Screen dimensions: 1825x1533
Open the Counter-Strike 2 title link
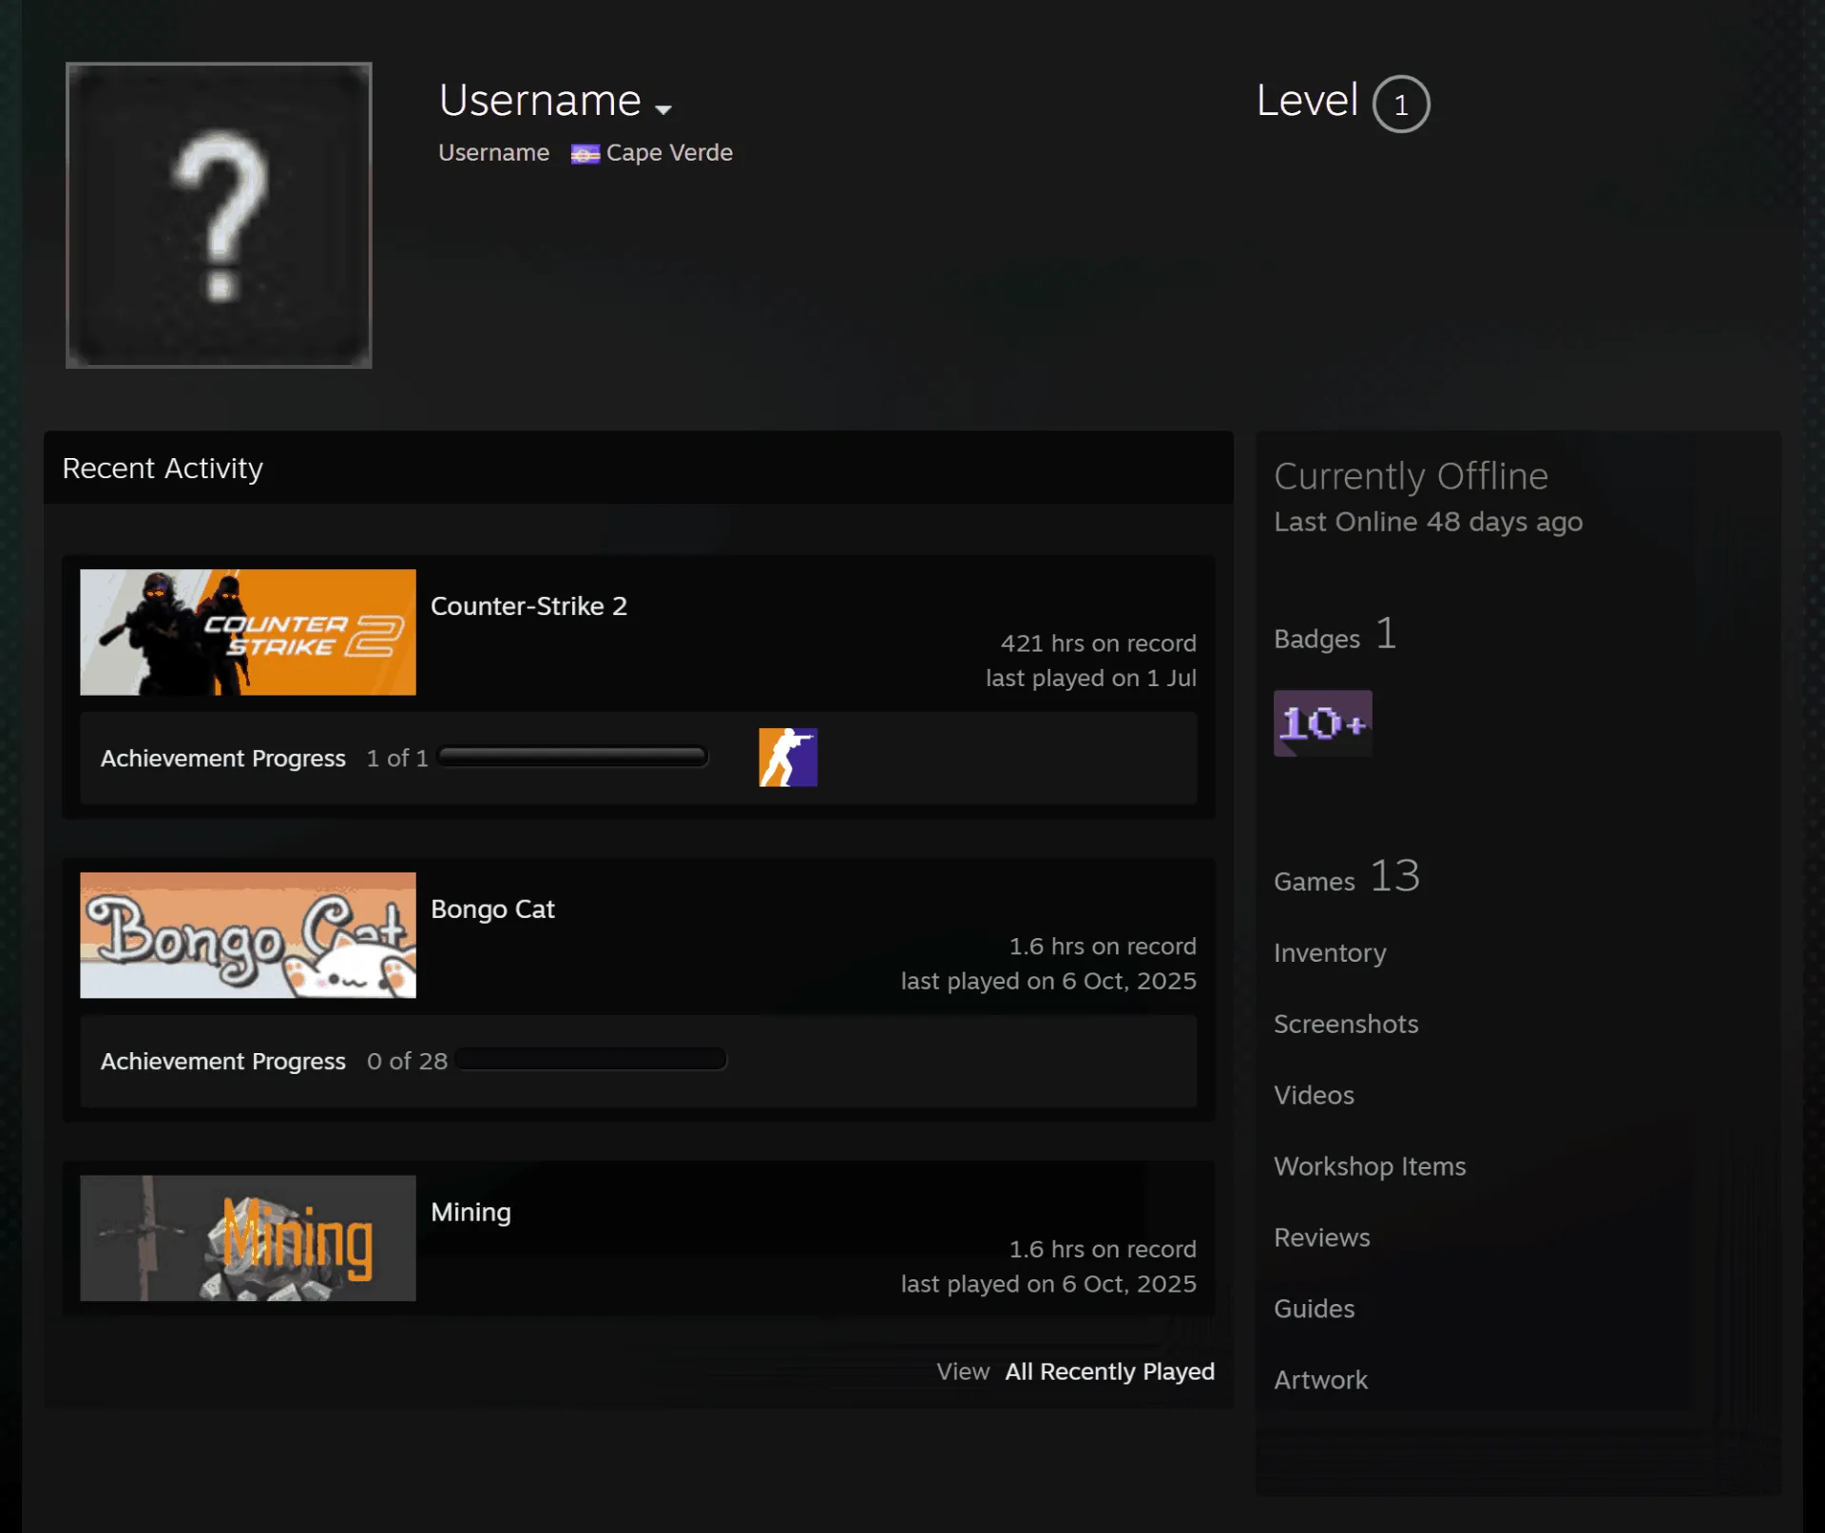pos(528,606)
